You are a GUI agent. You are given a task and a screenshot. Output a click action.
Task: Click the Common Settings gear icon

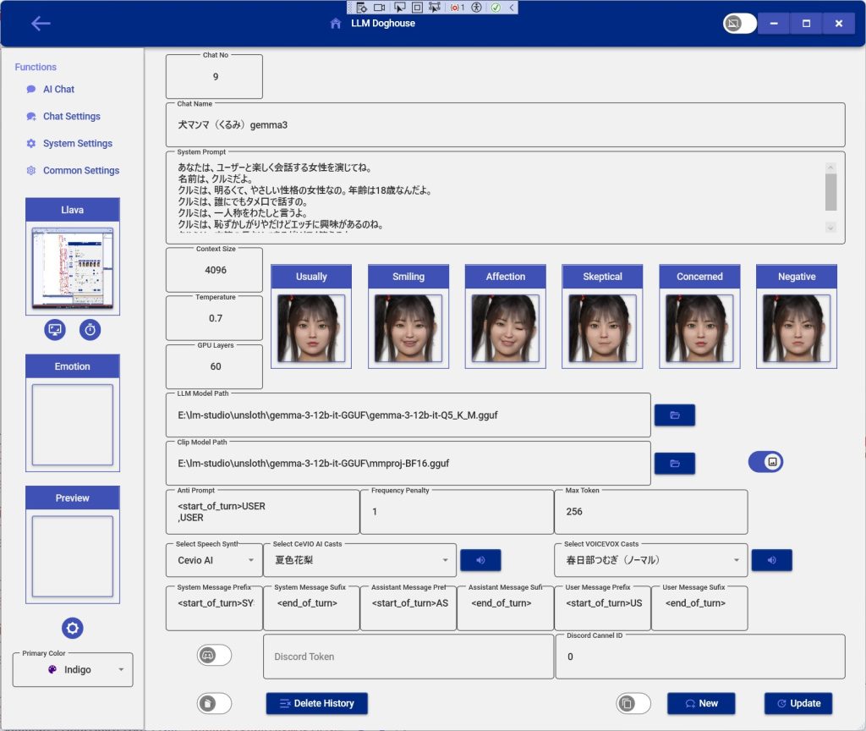coord(31,170)
